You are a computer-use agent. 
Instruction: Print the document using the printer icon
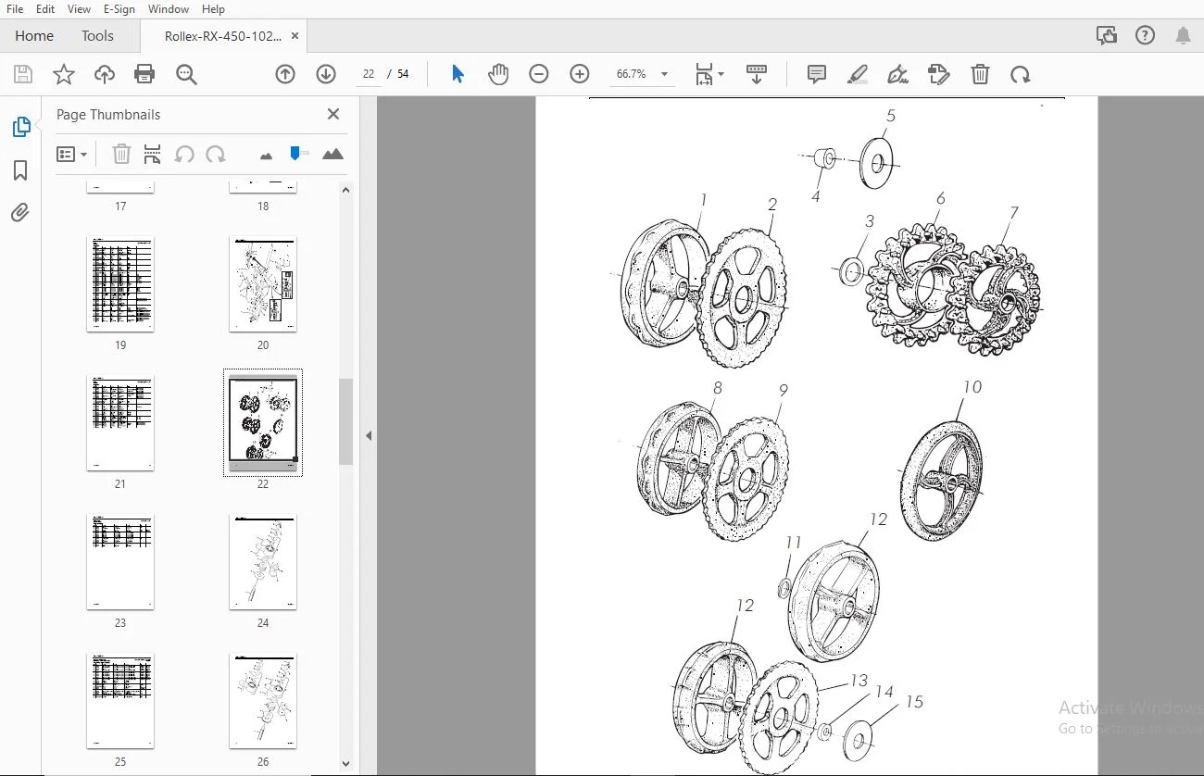point(144,75)
